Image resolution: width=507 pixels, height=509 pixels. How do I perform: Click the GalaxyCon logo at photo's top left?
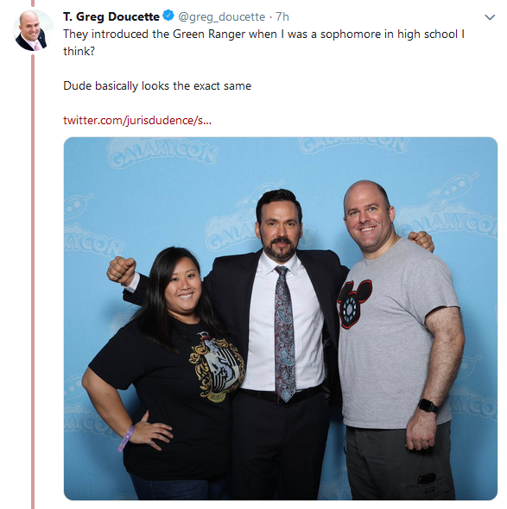click(x=162, y=154)
